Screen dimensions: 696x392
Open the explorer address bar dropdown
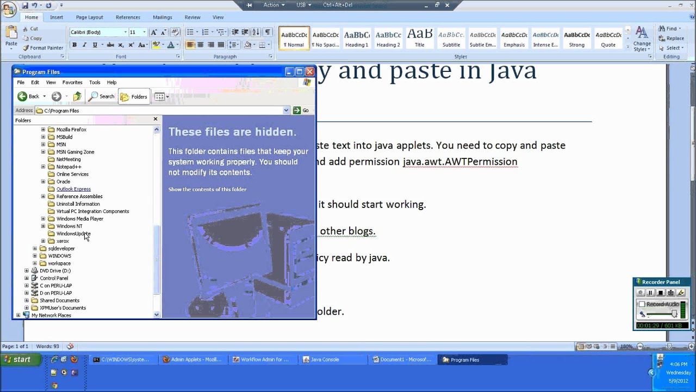coord(286,111)
